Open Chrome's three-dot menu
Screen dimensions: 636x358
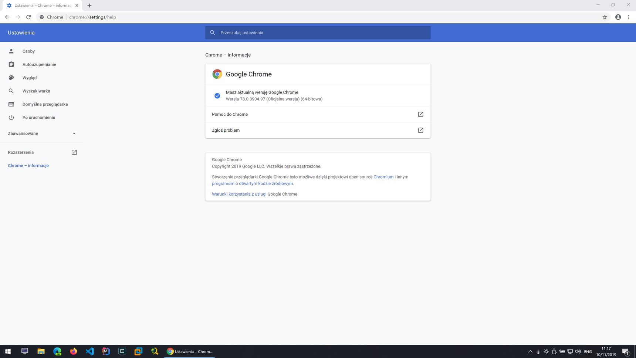point(629,17)
